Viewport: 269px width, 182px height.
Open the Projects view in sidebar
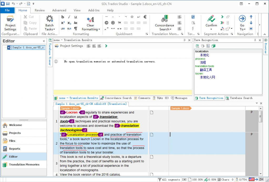[x=15, y=133]
